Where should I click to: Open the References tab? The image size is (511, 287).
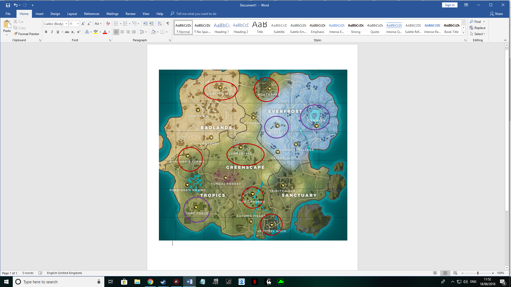coord(92,14)
